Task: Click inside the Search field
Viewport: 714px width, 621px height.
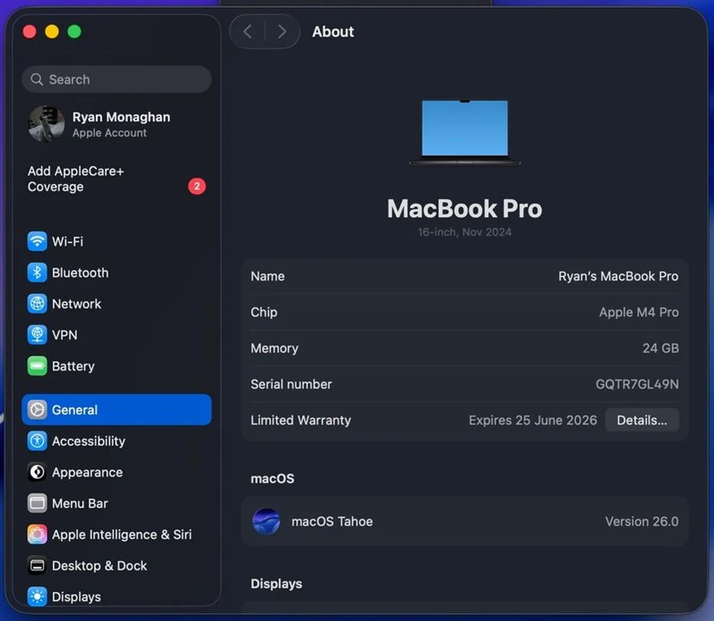Action: 117,79
